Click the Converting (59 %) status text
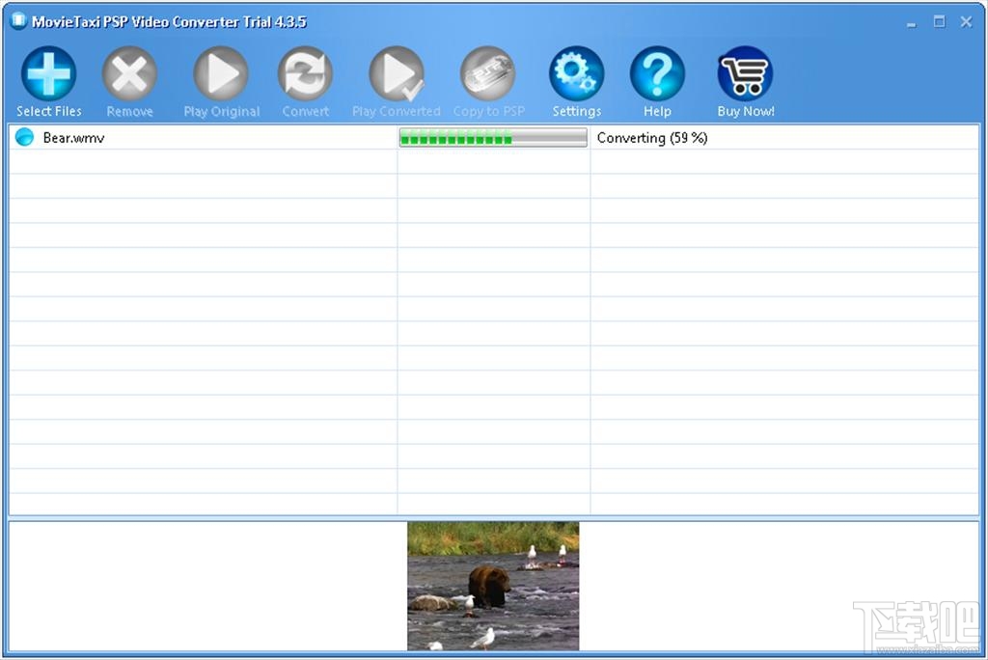This screenshot has width=988, height=660. pos(650,137)
